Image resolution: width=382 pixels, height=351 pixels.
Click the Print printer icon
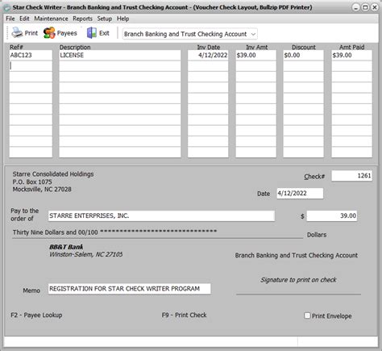(17, 33)
